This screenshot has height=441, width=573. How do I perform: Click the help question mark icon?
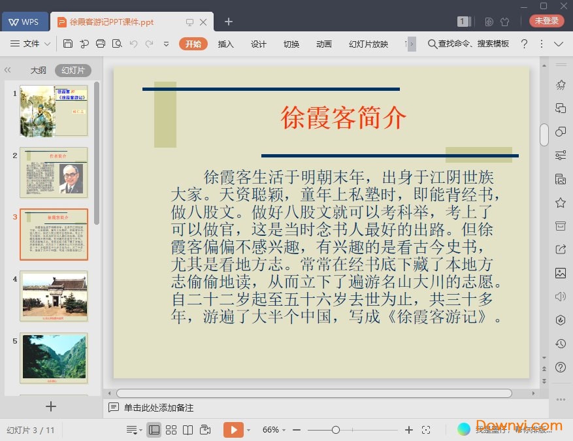[524, 44]
